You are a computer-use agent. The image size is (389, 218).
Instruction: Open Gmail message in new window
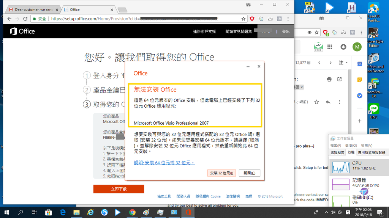point(339,79)
